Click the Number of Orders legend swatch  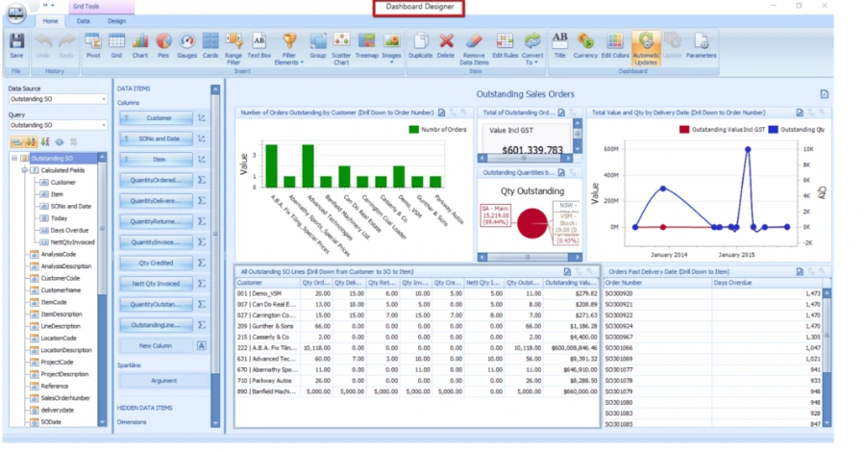(x=413, y=130)
